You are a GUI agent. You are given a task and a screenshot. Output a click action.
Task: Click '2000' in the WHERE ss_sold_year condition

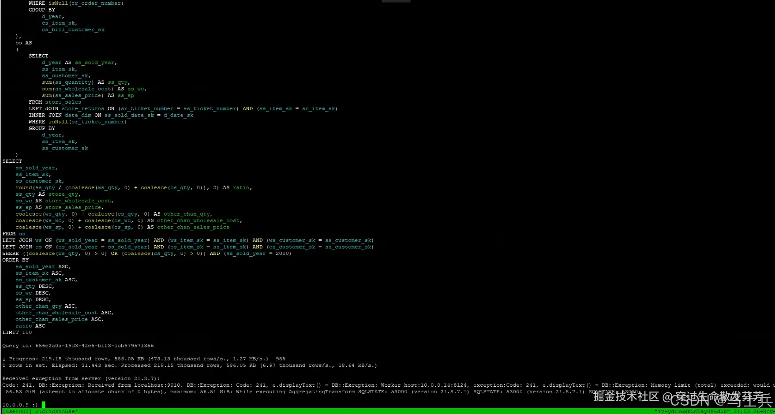(282, 254)
